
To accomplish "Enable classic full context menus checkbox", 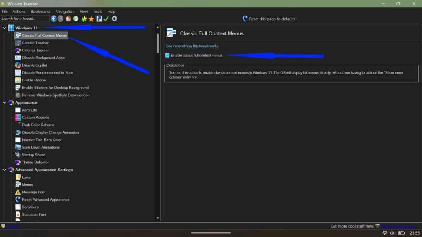I will tap(167, 55).
